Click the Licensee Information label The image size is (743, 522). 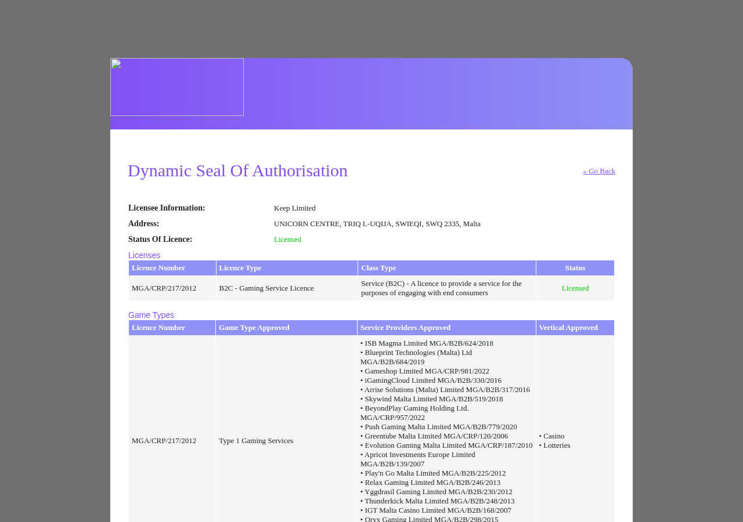coord(167,208)
